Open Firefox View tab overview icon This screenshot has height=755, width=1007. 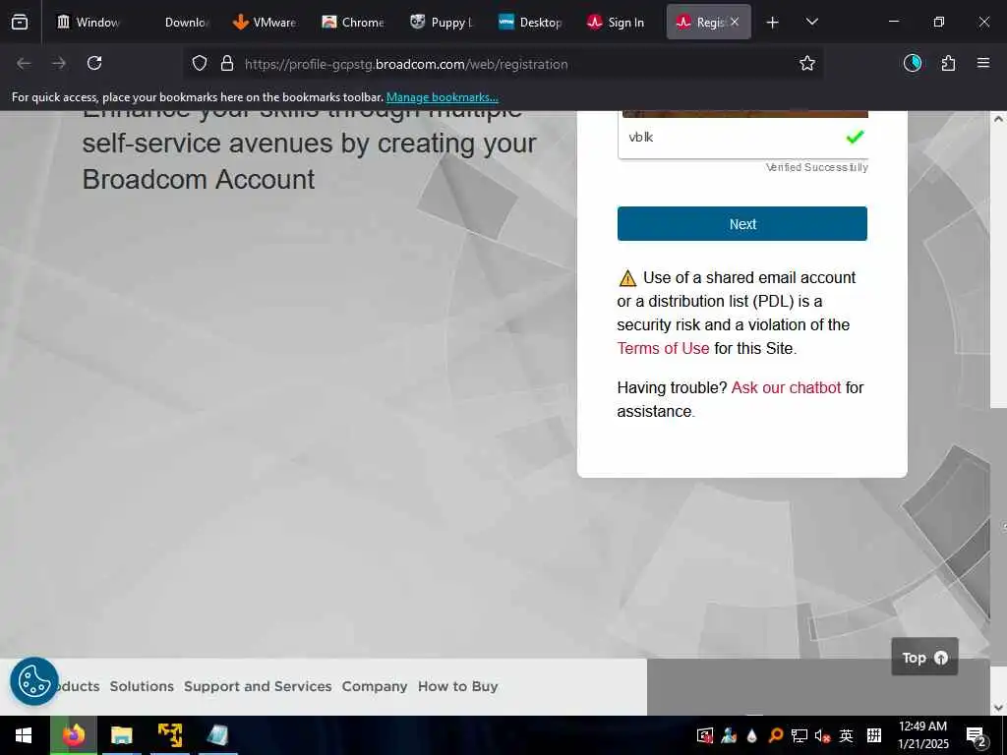point(20,22)
